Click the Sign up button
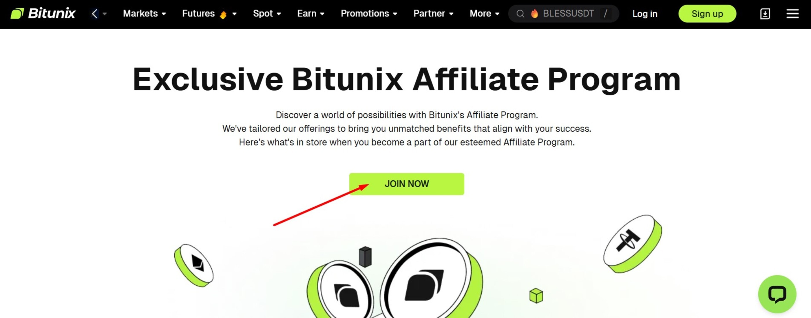Viewport: 811px width, 318px height. click(707, 14)
